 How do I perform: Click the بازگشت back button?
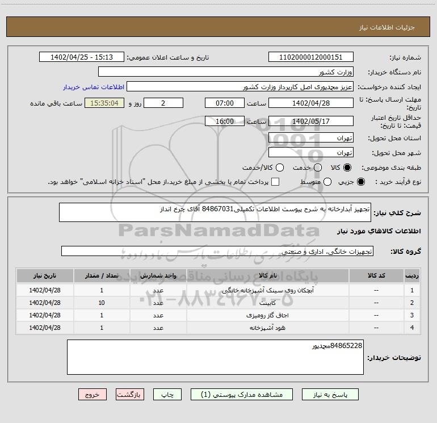click(x=130, y=394)
